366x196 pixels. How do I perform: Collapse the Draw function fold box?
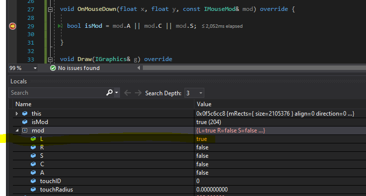[x=50, y=60]
